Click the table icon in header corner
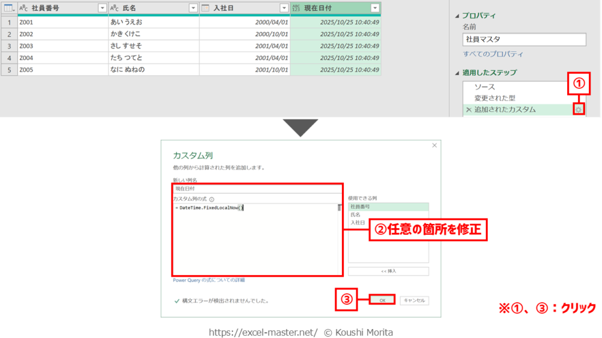The width and height of the screenshot is (602, 338). (x=8, y=8)
